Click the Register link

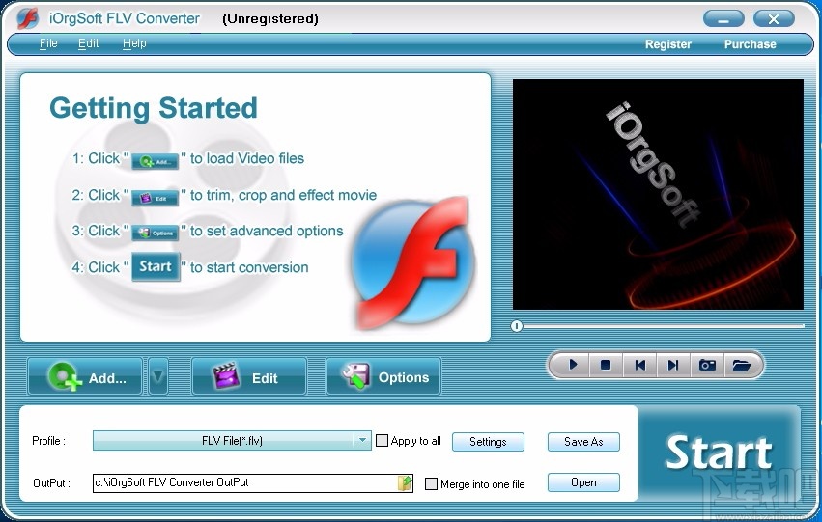pyautogui.click(x=667, y=44)
